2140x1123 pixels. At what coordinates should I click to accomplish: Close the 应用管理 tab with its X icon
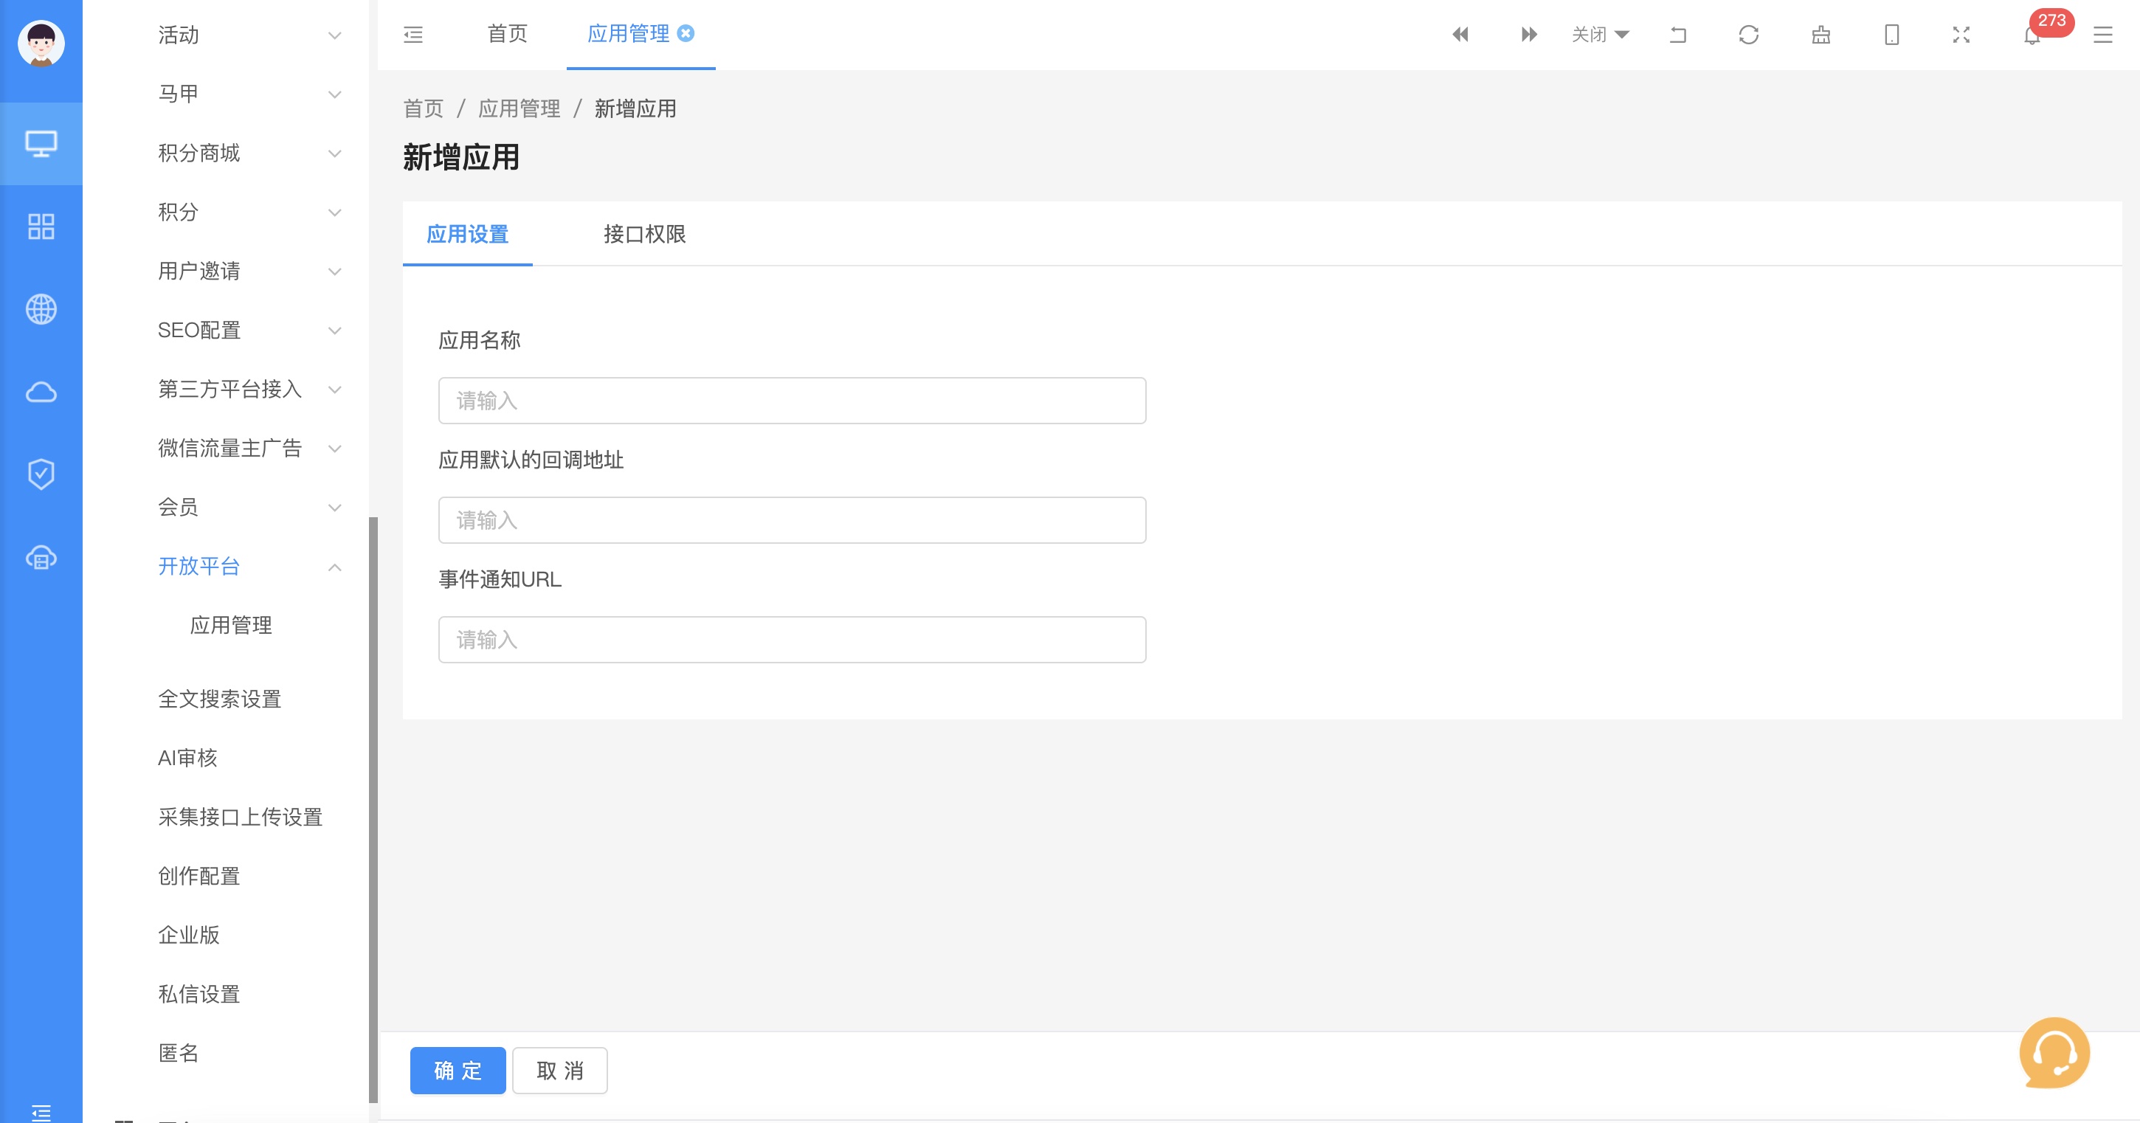[x=686, y=33]
